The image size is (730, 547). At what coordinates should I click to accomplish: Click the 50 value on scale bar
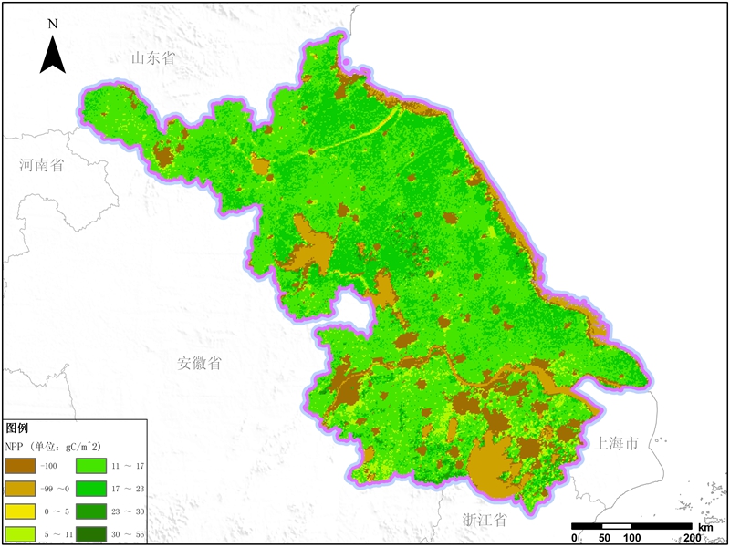[604, 538]
